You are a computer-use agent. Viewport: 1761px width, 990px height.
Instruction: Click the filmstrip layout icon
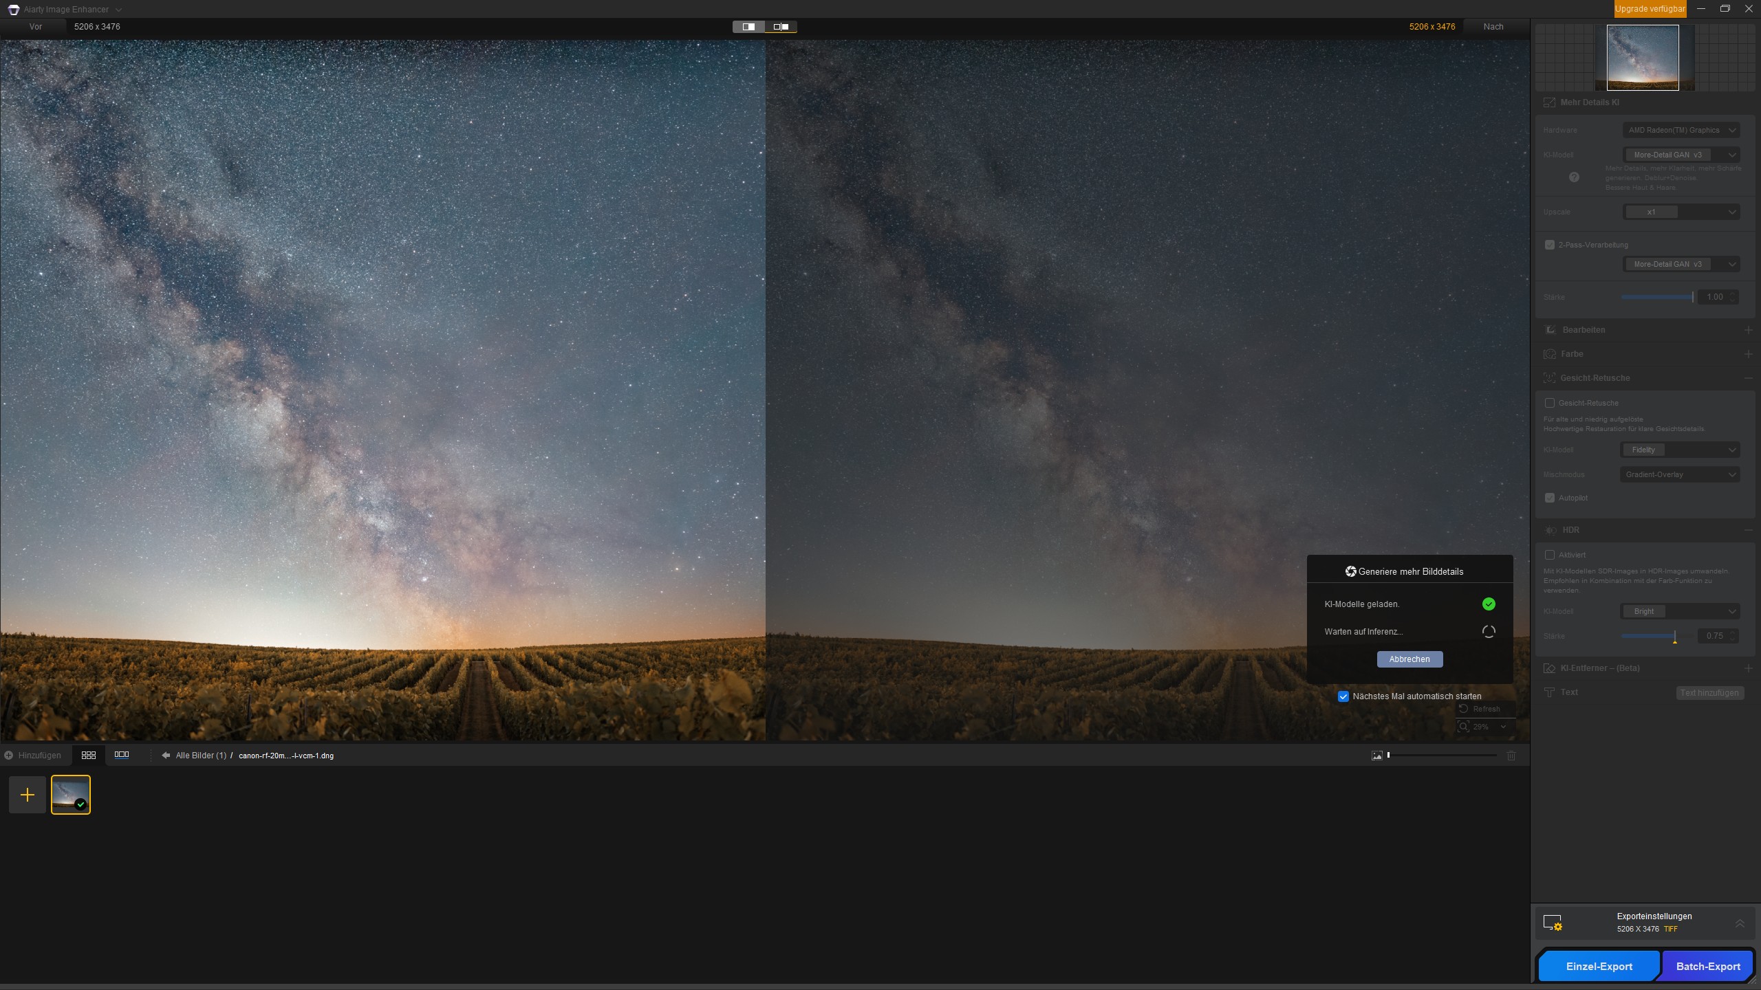click(x=122, y=755)
